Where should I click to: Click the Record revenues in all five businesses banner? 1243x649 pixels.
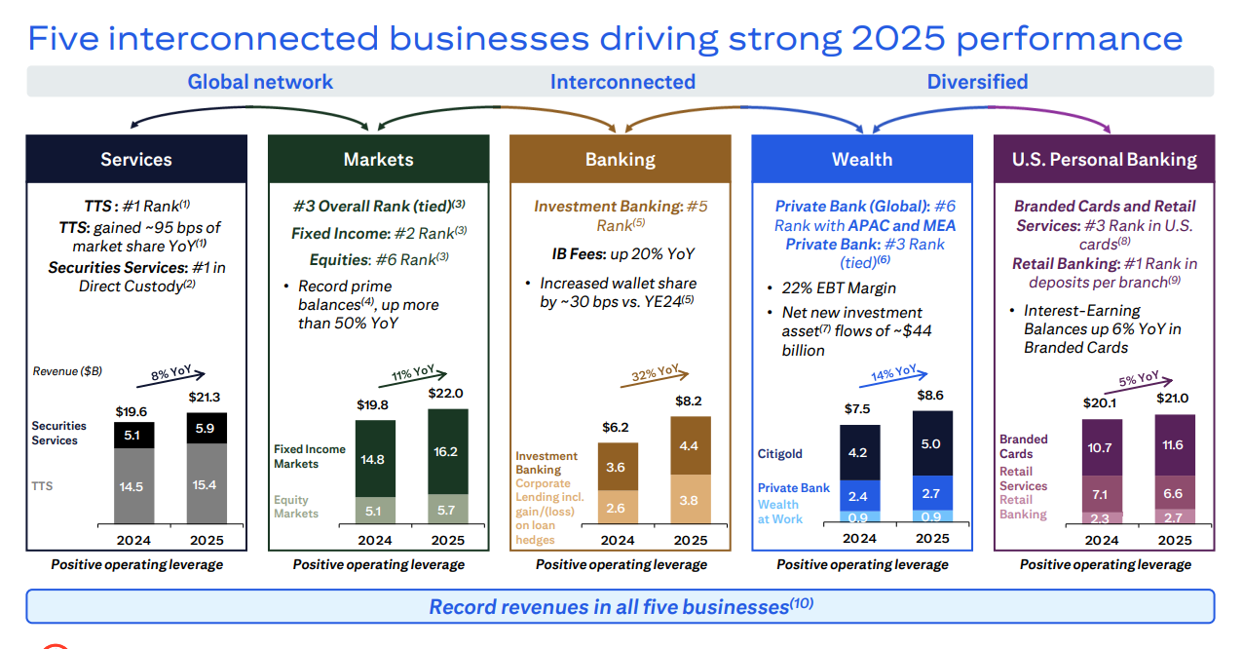[x=621, y=606]
